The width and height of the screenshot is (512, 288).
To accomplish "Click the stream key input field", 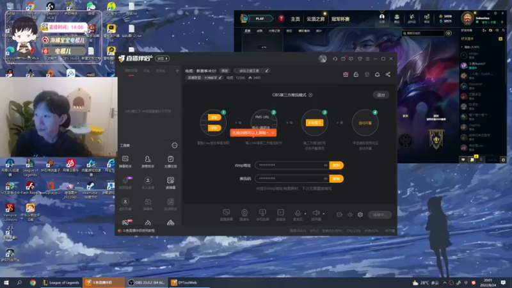I will coord(292,179).
